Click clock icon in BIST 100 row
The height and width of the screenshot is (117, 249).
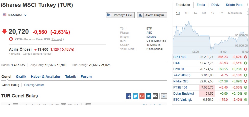(x=245, y=57)
